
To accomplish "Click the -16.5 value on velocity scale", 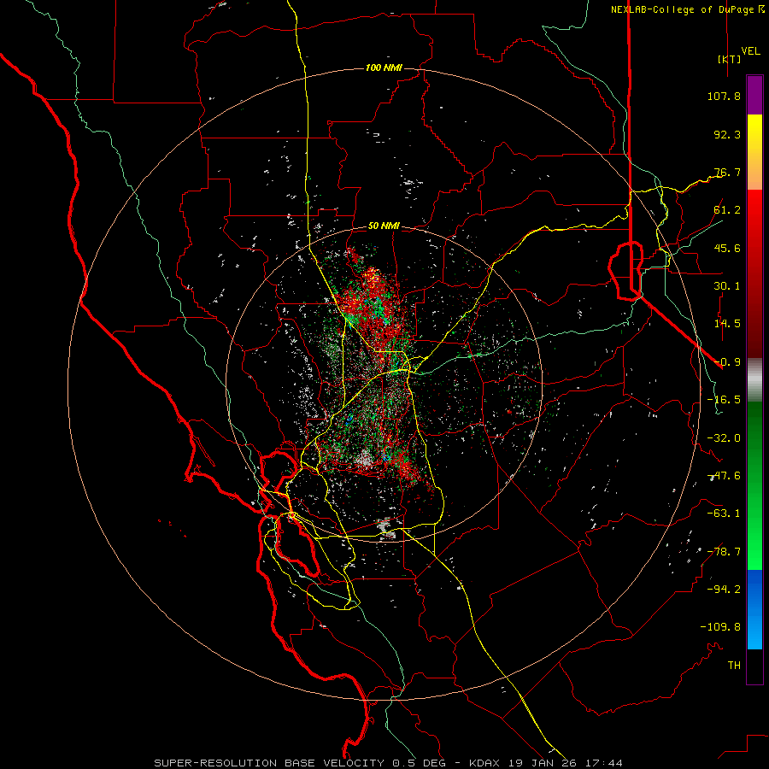I will coord(724,400).
